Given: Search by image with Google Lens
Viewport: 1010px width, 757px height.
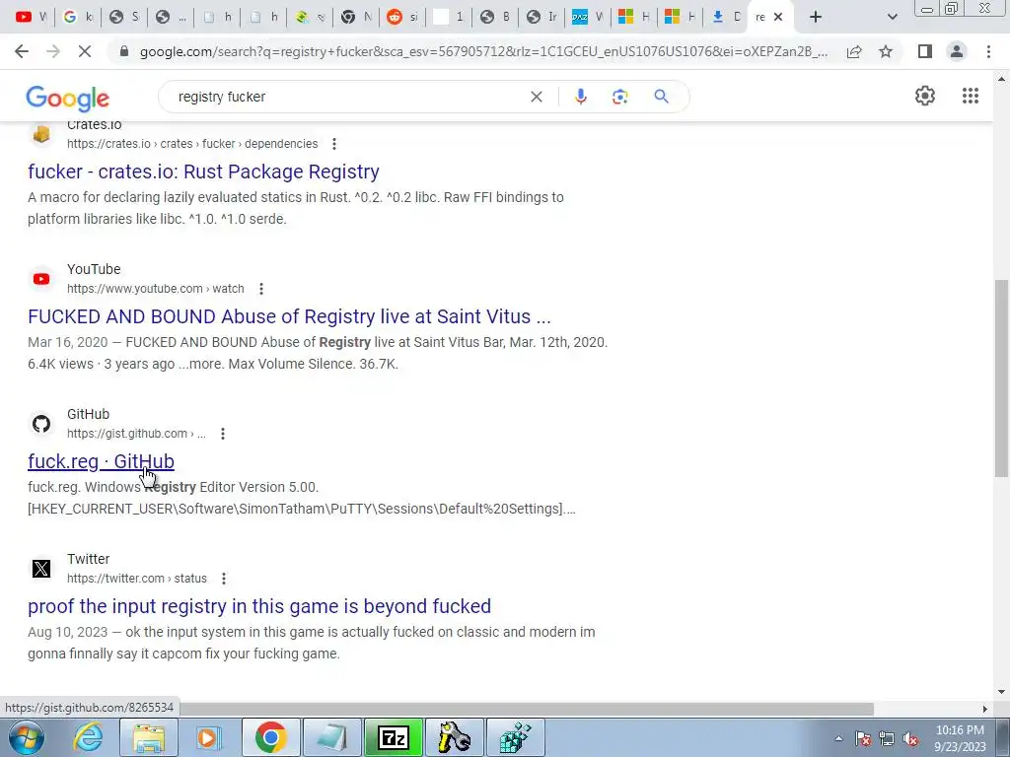Looking at the screenshot, I should coord(619,97).
